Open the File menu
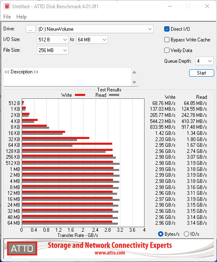 (x=7, y=17)
